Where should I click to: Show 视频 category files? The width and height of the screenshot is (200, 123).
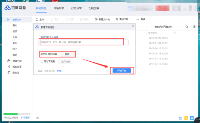[x=15, y=31]
